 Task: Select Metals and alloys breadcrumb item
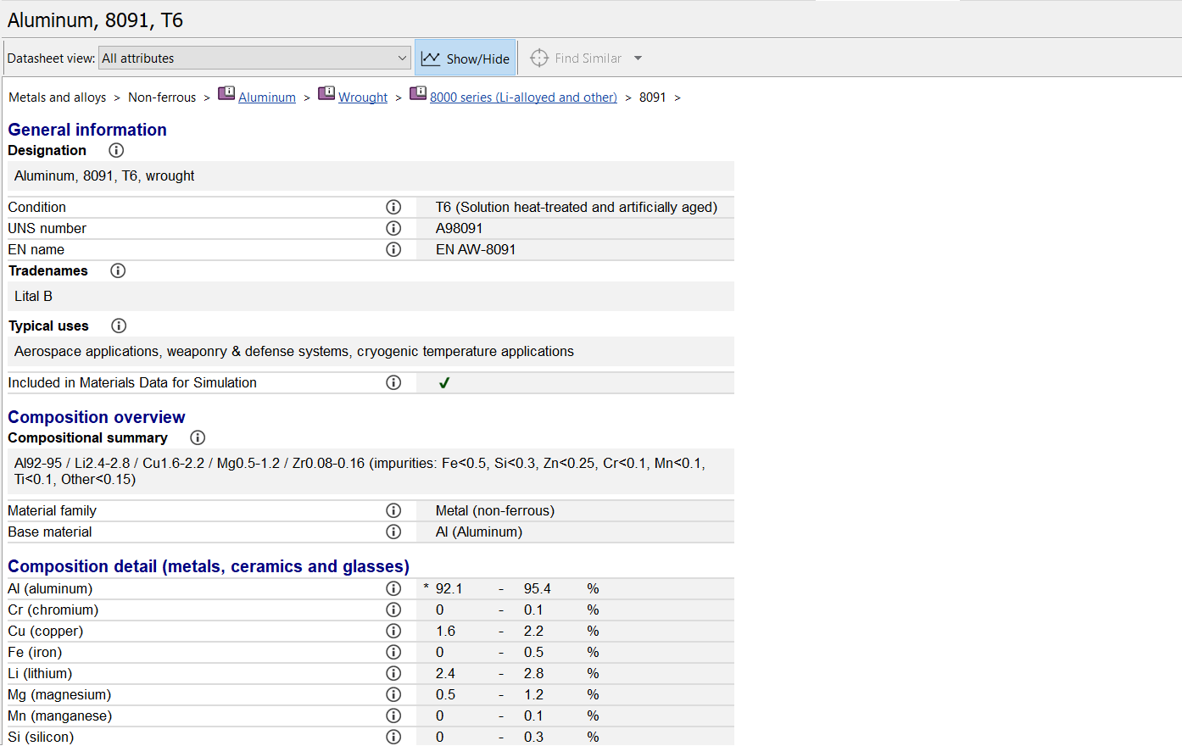tap(57, 97)
